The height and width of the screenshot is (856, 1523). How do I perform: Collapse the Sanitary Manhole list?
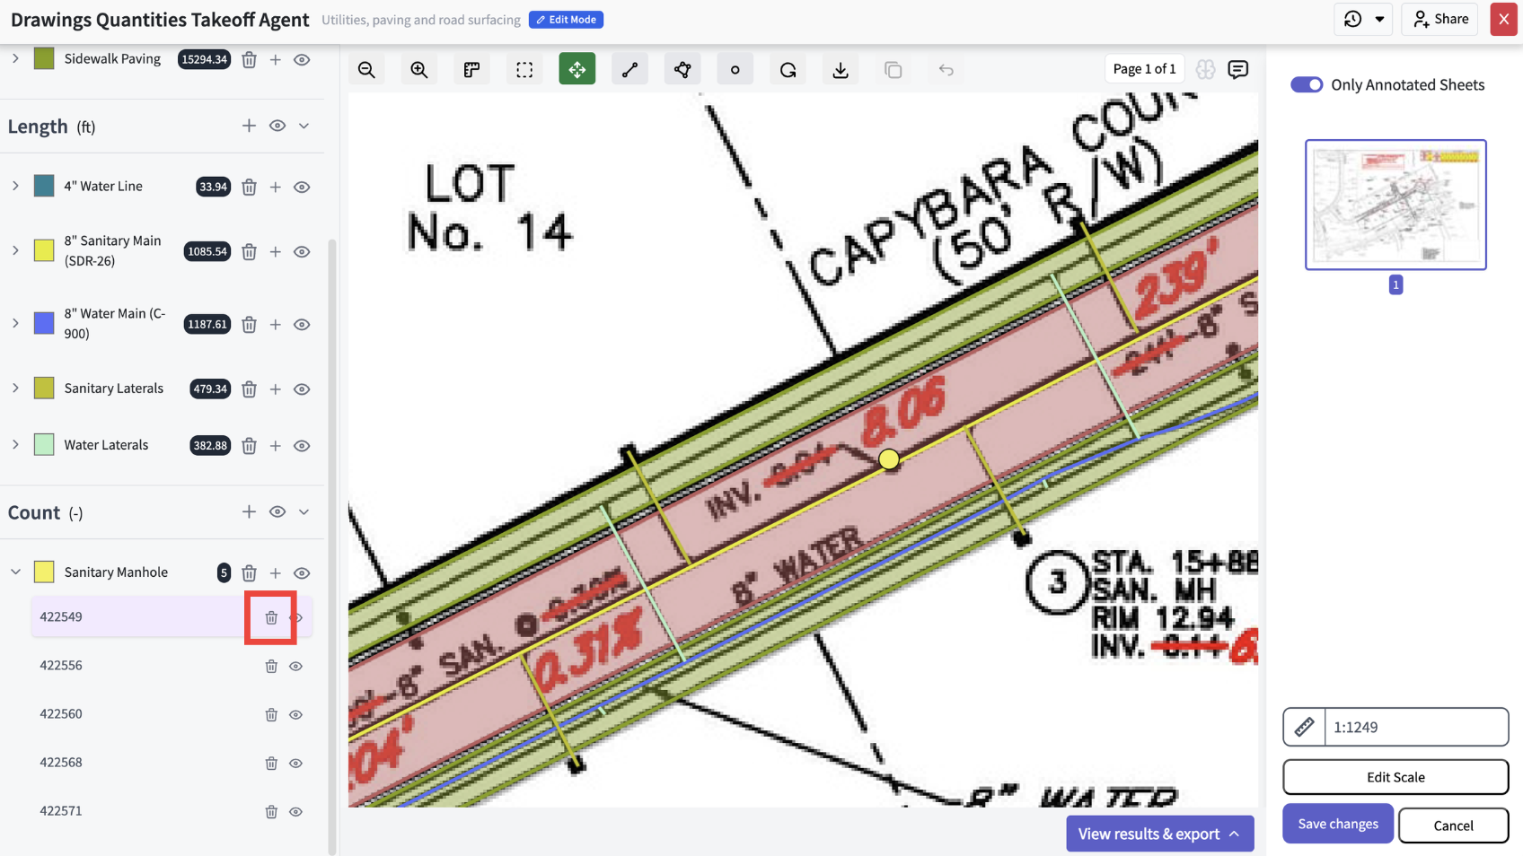coord(15,572)
